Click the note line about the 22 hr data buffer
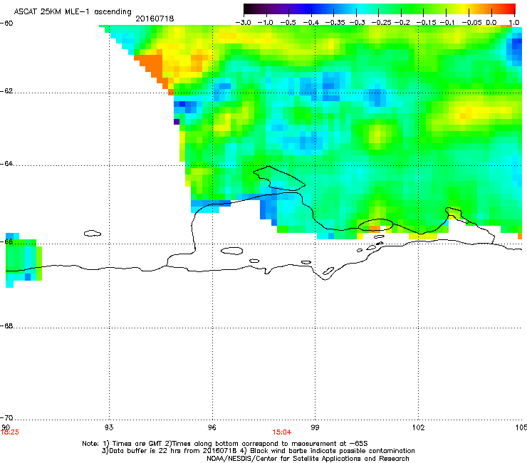Screen dimensions: 527x463 (258, 451)
